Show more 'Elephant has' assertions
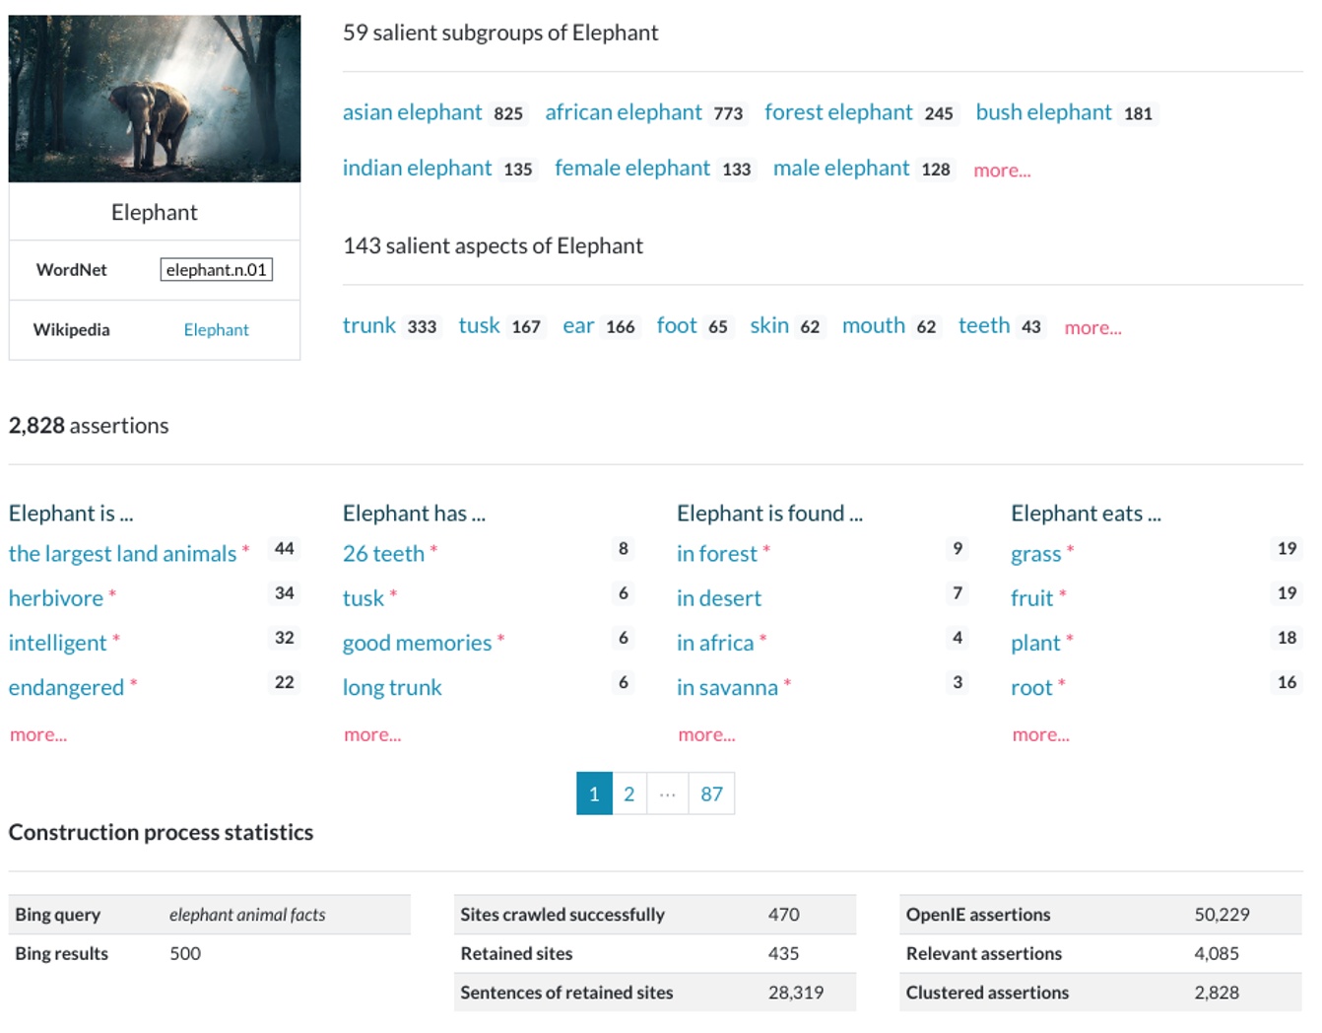Viewport: 1322px width, 1033px height. (372, 735)
